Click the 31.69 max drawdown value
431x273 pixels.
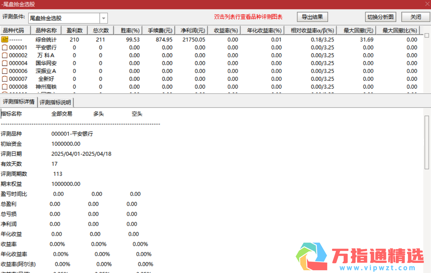[x=367, y=40]
